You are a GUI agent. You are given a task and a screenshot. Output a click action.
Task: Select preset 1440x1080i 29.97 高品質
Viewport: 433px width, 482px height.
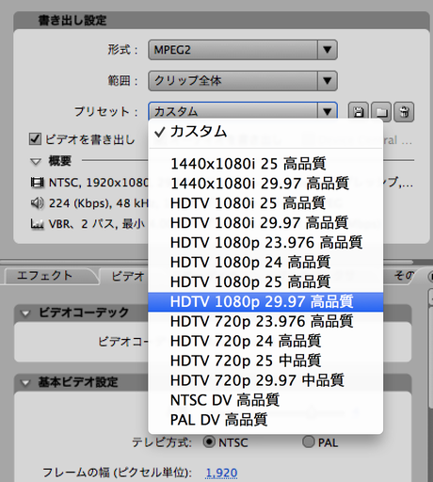point(265,184)
